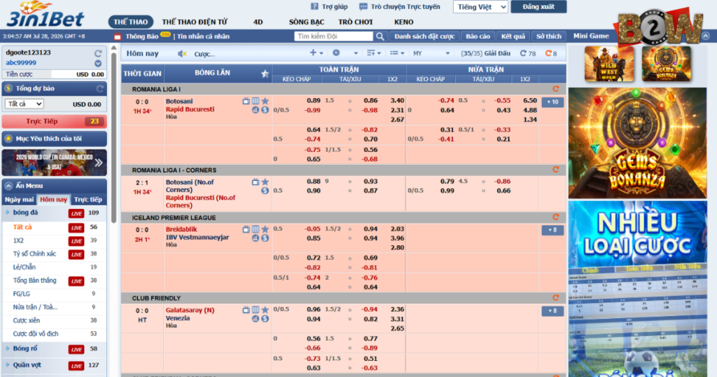717x377 pixels.
Task: Switch to the Ngày mai sidebar tab
Action: coord(19,200)
